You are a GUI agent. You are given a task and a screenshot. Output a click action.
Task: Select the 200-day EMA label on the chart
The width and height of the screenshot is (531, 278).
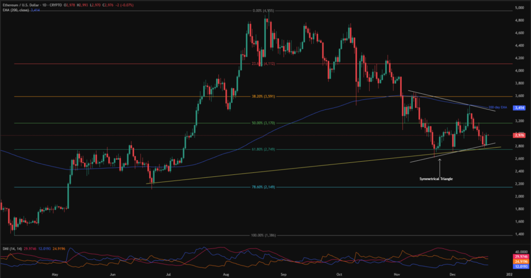point(497,107)
